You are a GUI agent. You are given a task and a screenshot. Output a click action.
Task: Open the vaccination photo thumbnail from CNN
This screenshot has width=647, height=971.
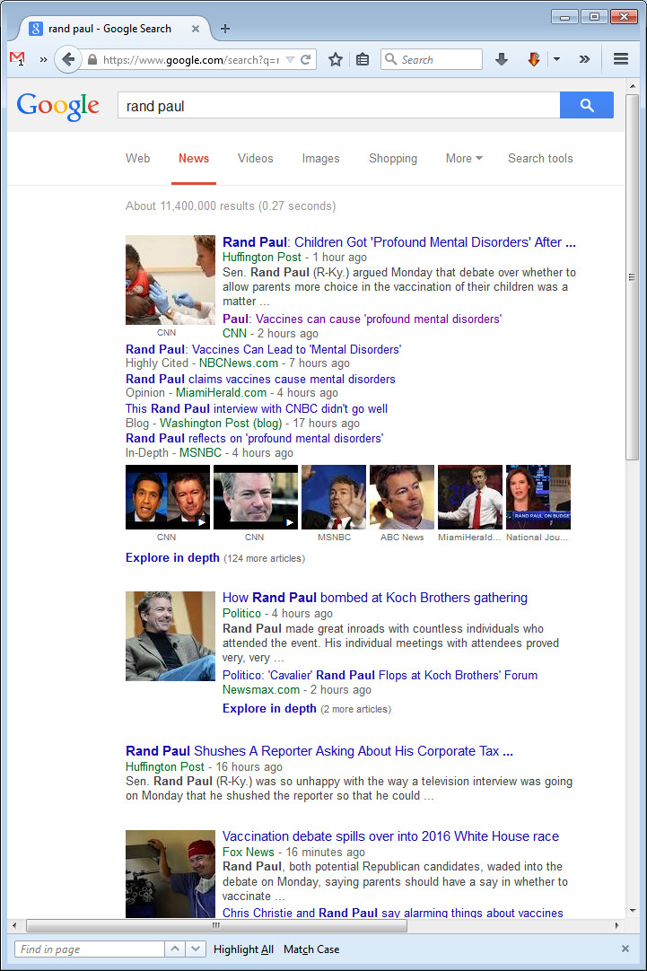(170, 280)
